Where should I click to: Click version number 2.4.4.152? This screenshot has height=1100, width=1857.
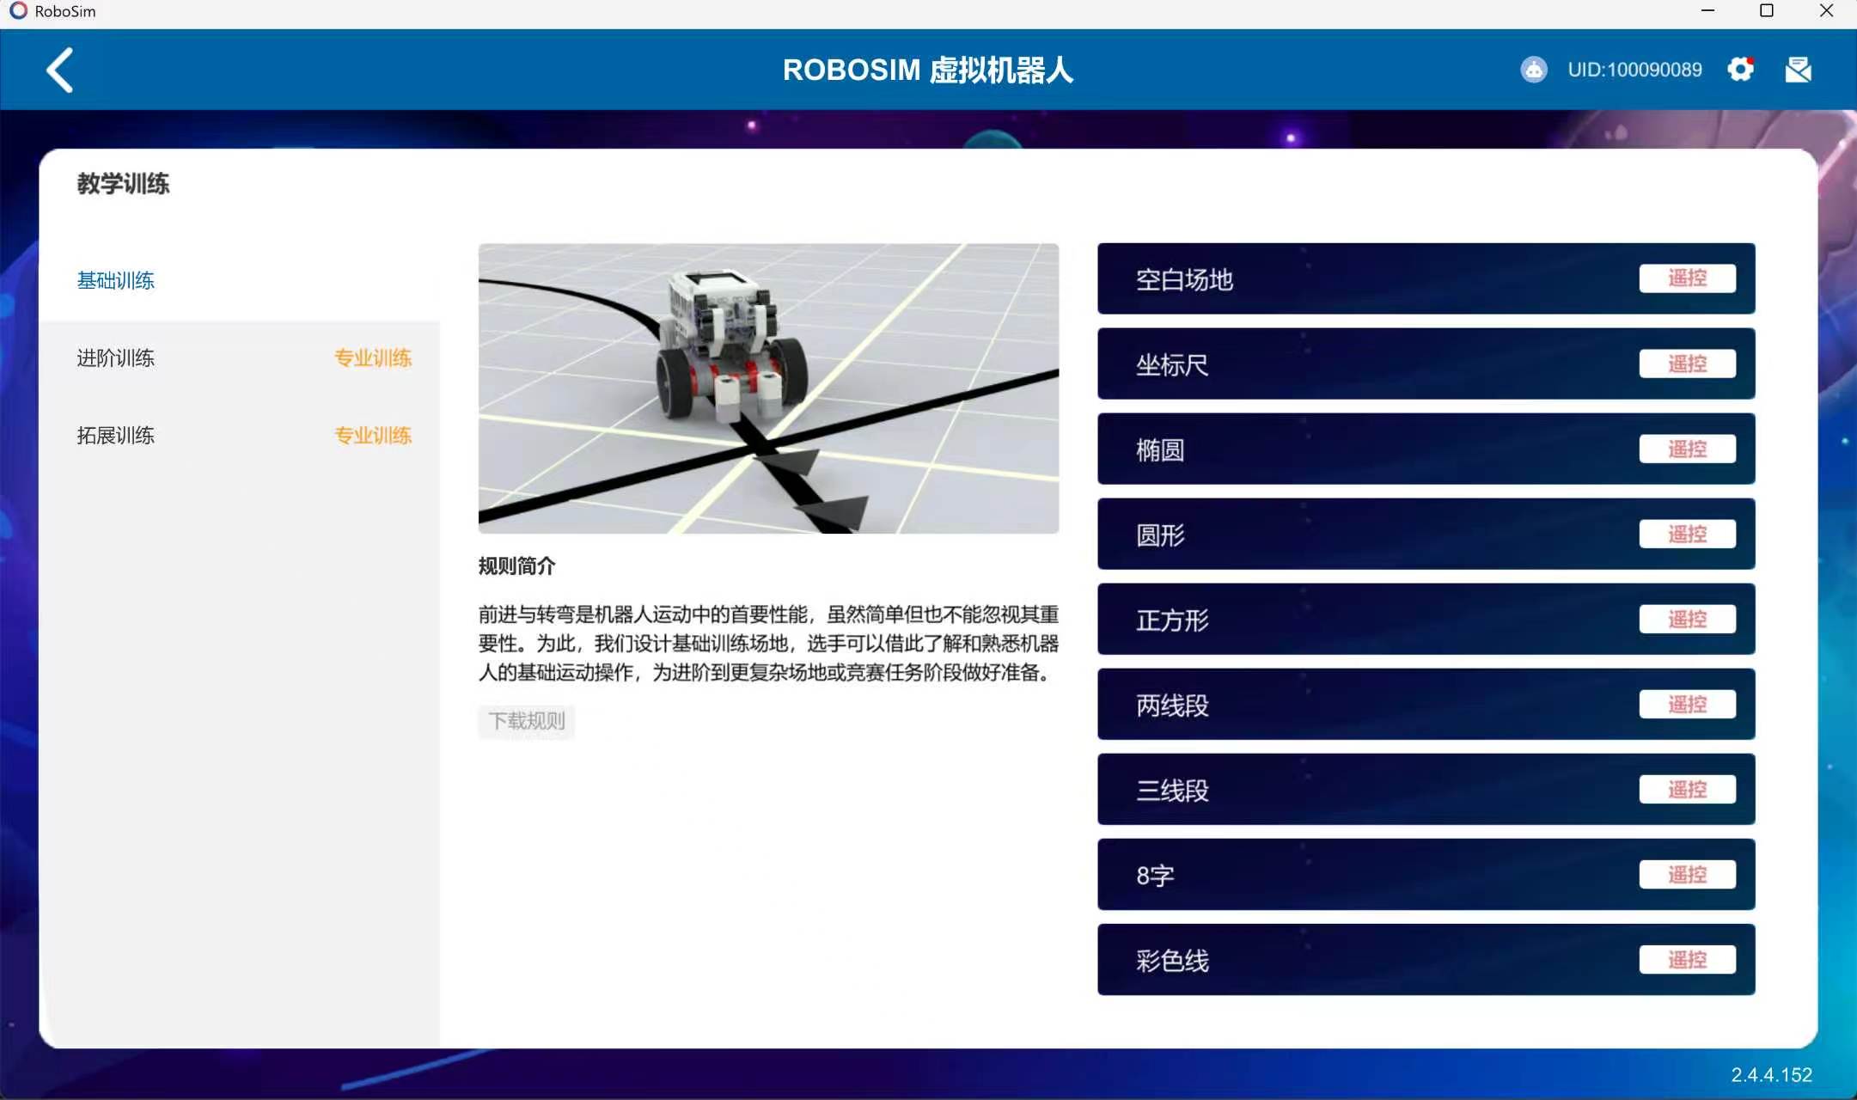click(x=1771, y=1074)
